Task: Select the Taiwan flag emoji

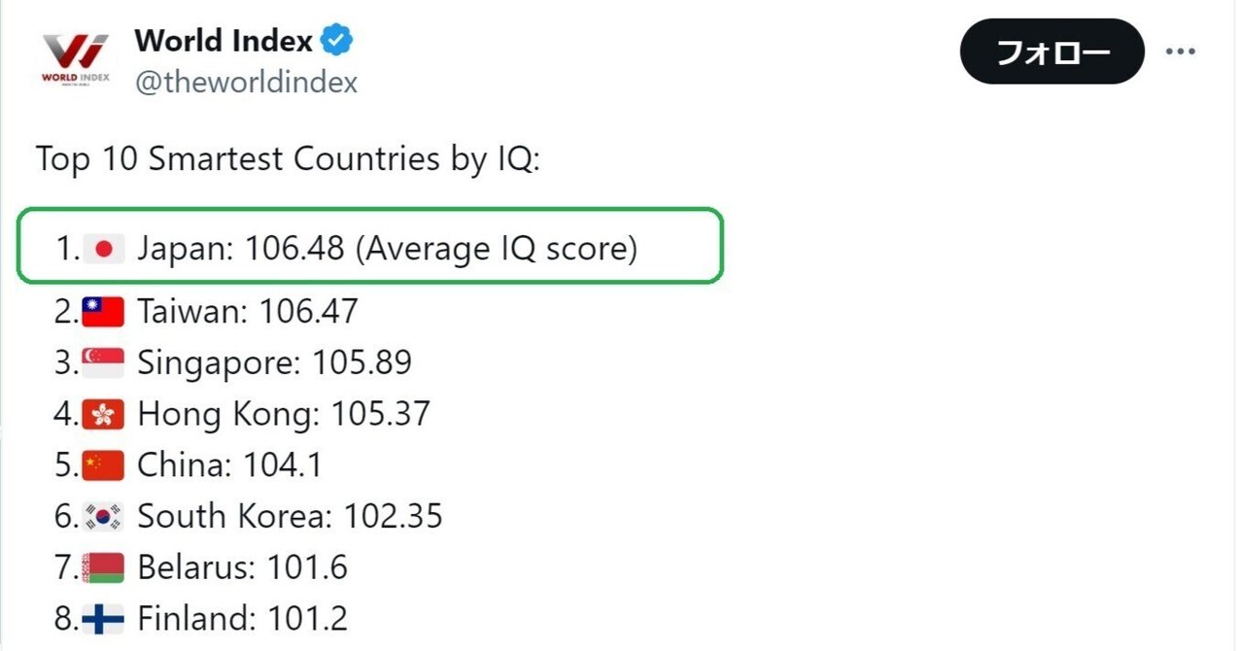Action: coord(100,310)
